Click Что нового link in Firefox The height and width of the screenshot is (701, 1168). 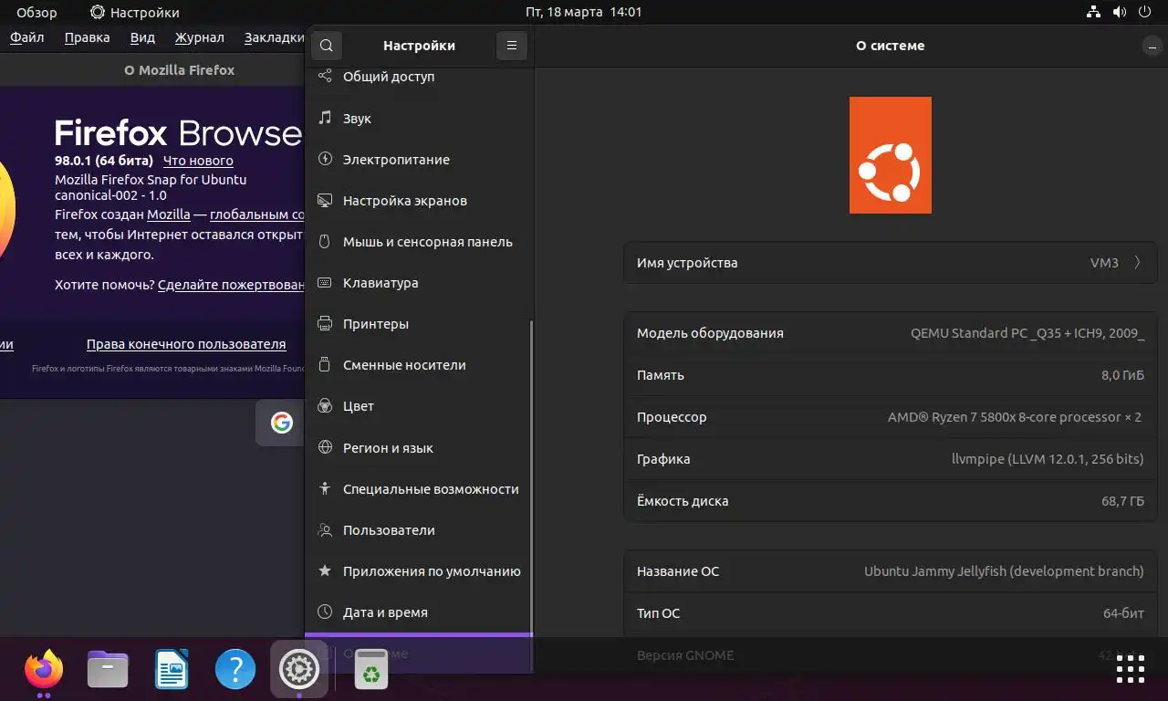[x=198, y=161]
